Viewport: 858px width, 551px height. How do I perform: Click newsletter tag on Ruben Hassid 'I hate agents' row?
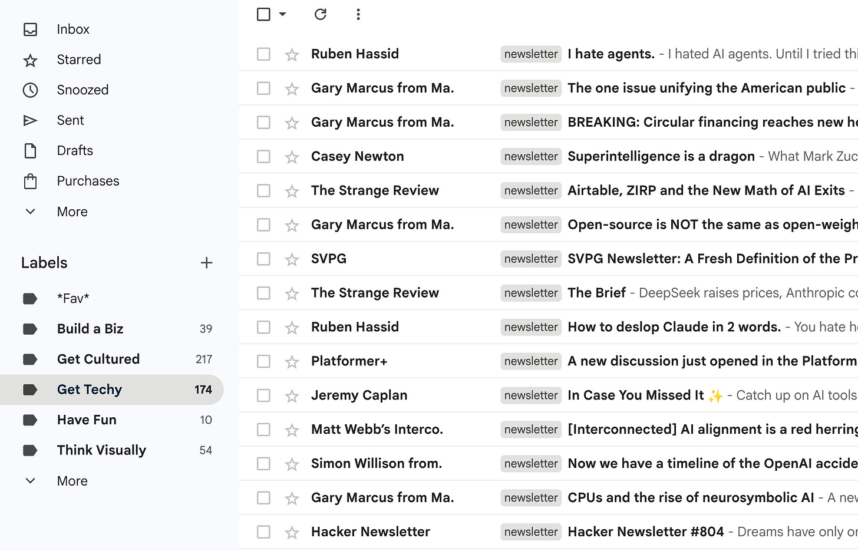pos(531,54)
